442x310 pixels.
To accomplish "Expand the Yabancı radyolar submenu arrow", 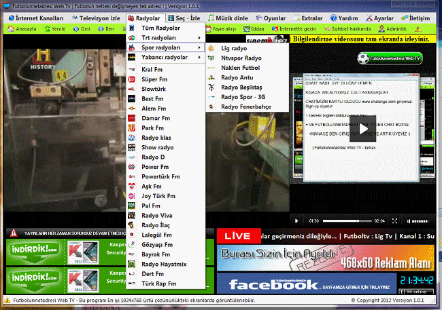I will (199, 58).
